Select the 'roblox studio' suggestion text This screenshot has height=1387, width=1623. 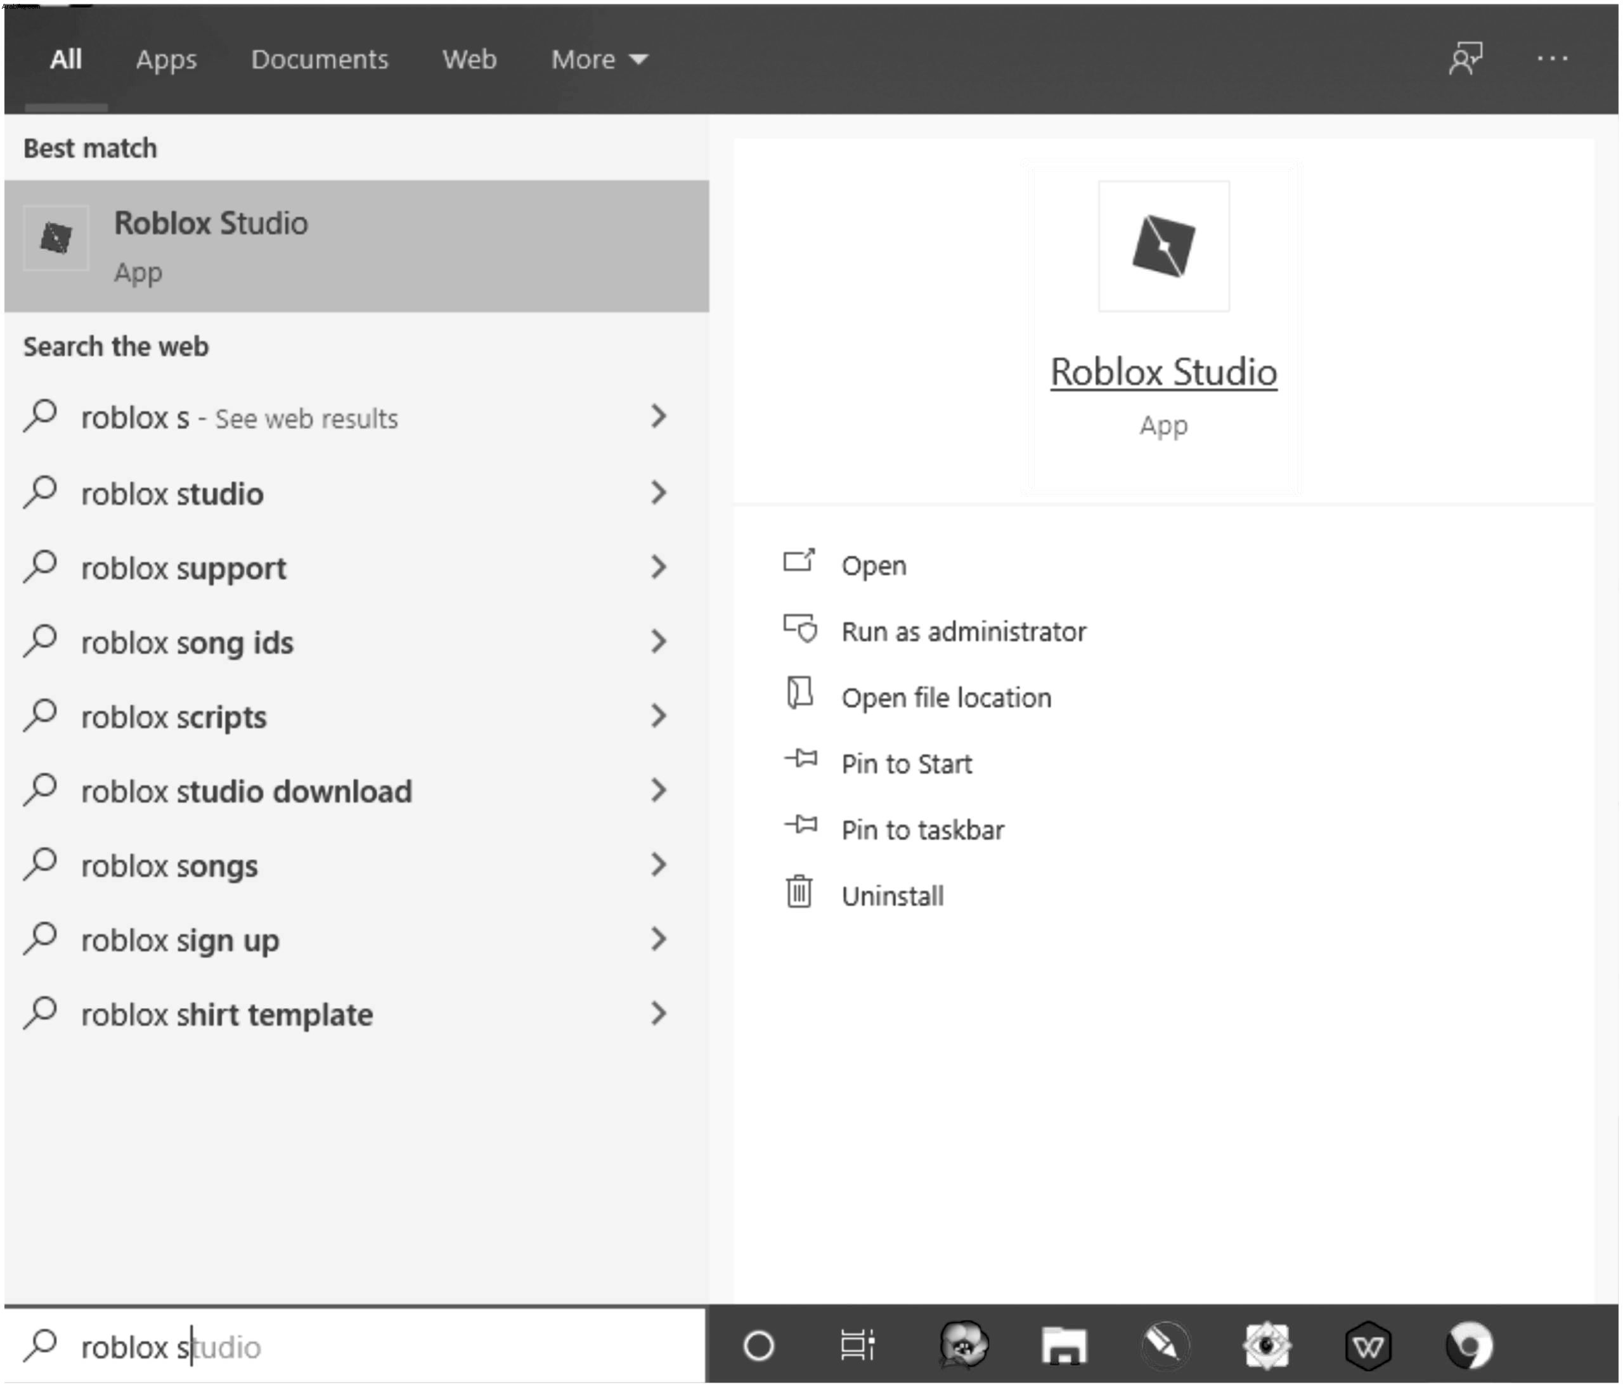coord(172,494)
